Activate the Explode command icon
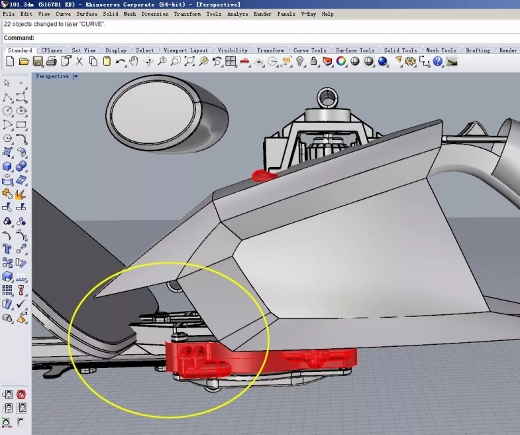 21,194
